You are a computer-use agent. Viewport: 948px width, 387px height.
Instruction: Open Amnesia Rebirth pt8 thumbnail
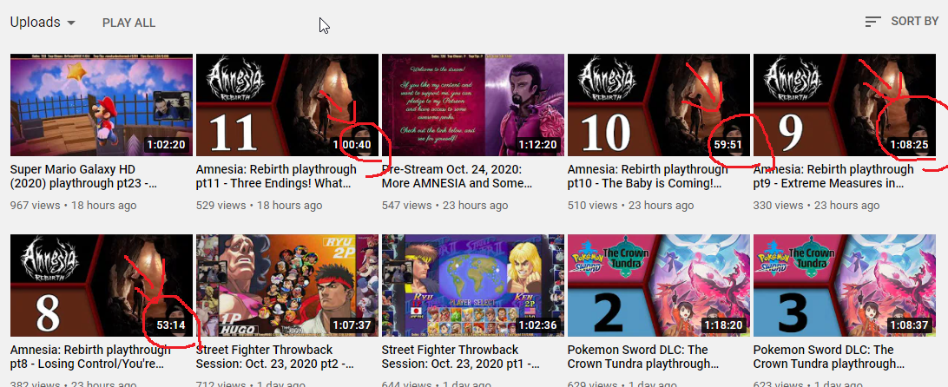click(x=102, y=285)
